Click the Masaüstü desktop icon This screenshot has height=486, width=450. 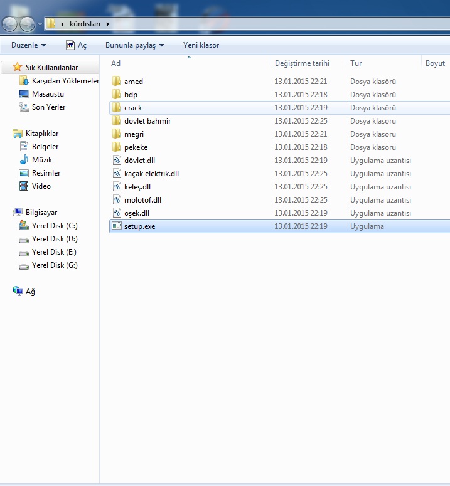point(24,93)
